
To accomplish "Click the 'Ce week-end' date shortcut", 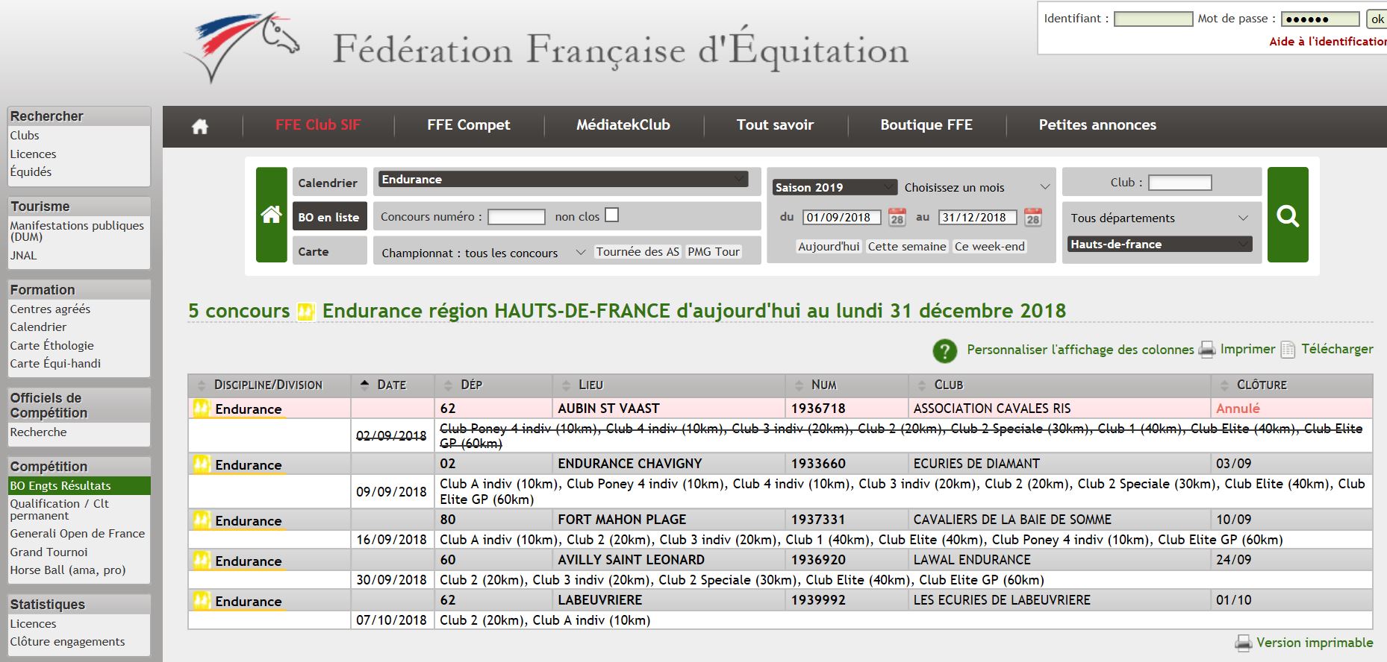I will click(990, 246).
